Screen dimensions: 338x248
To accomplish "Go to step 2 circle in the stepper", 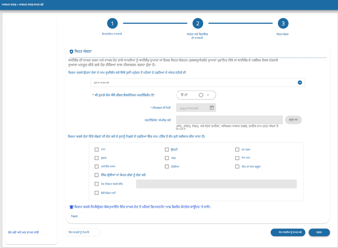I will click(x=198, y=24).
